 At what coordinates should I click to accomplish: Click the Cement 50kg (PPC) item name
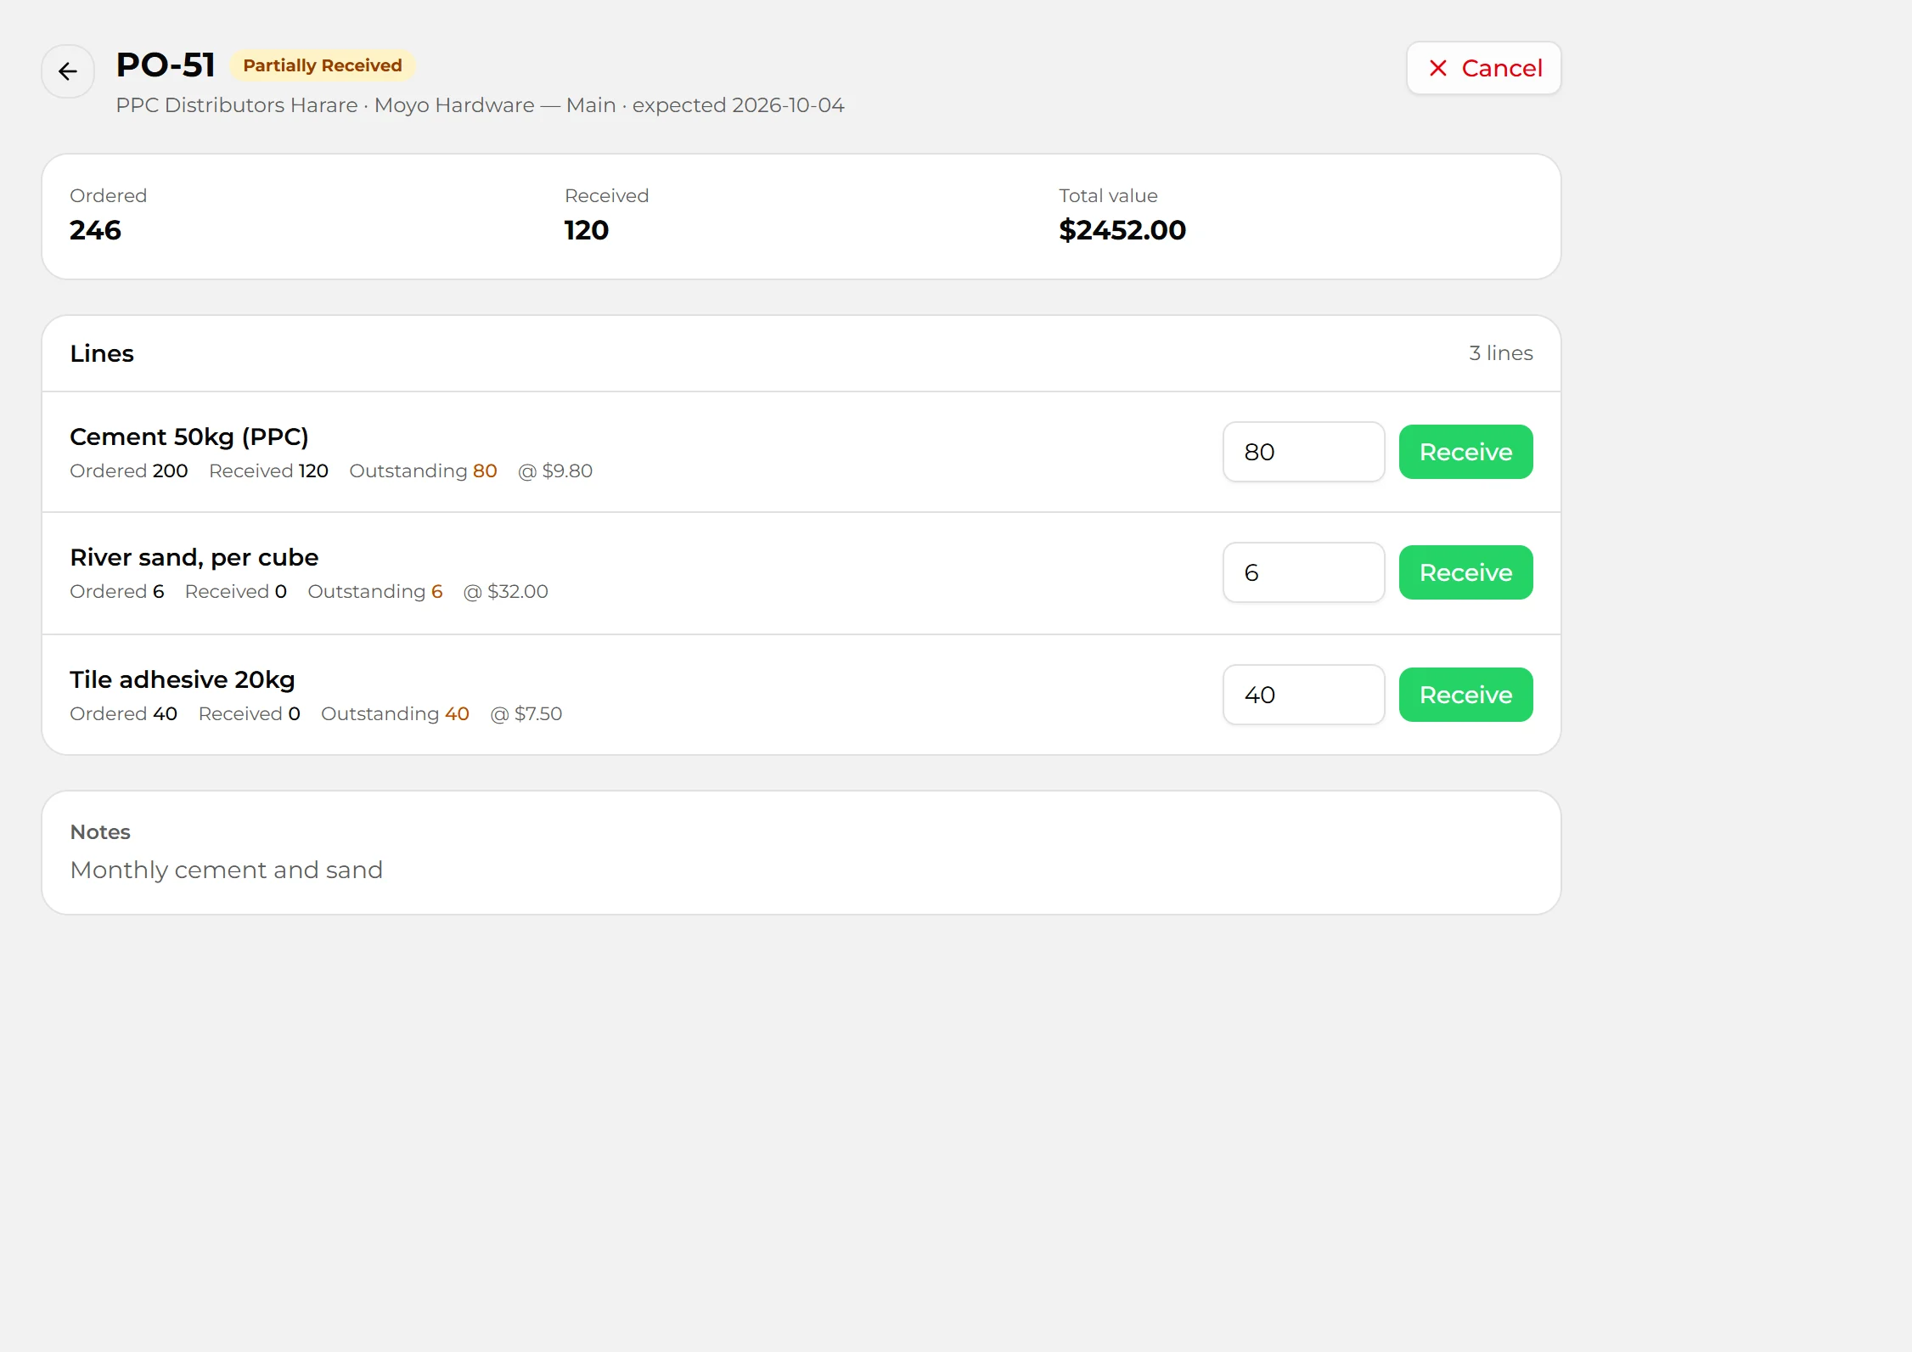[x=189, y=437]
